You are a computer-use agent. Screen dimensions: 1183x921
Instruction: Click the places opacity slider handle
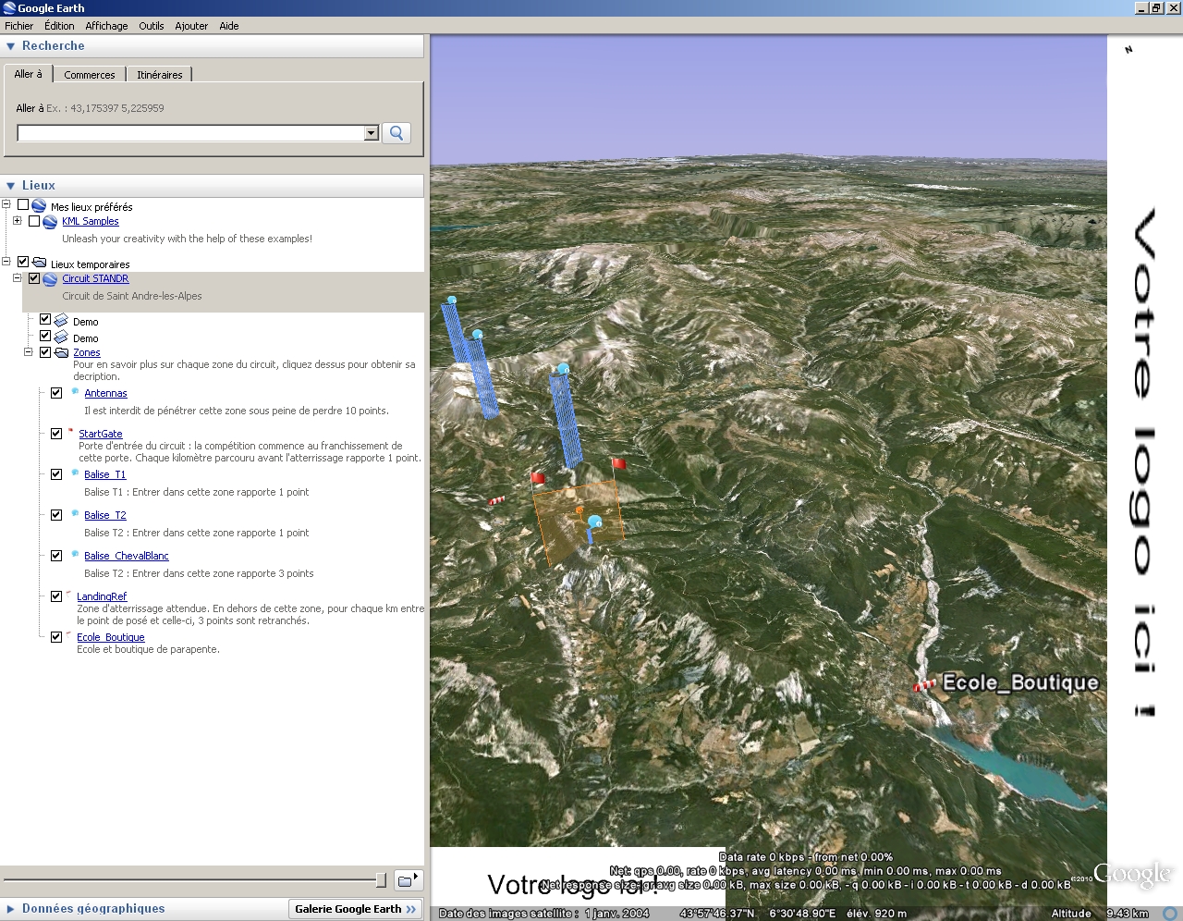point(381,880)
